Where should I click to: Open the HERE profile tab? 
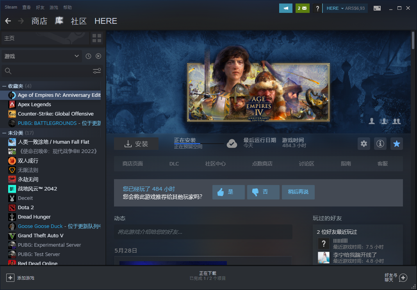click(x=106, y=21)
